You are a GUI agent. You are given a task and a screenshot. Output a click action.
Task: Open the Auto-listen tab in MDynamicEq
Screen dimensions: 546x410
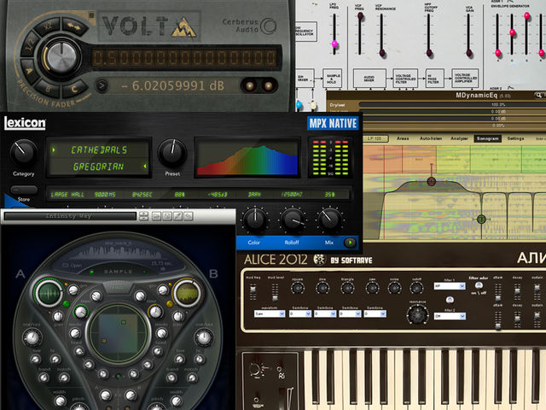431,138
